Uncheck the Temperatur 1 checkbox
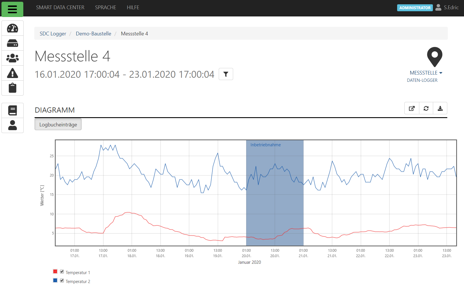The height and width of the screenshot is (296, 464). 62,272
